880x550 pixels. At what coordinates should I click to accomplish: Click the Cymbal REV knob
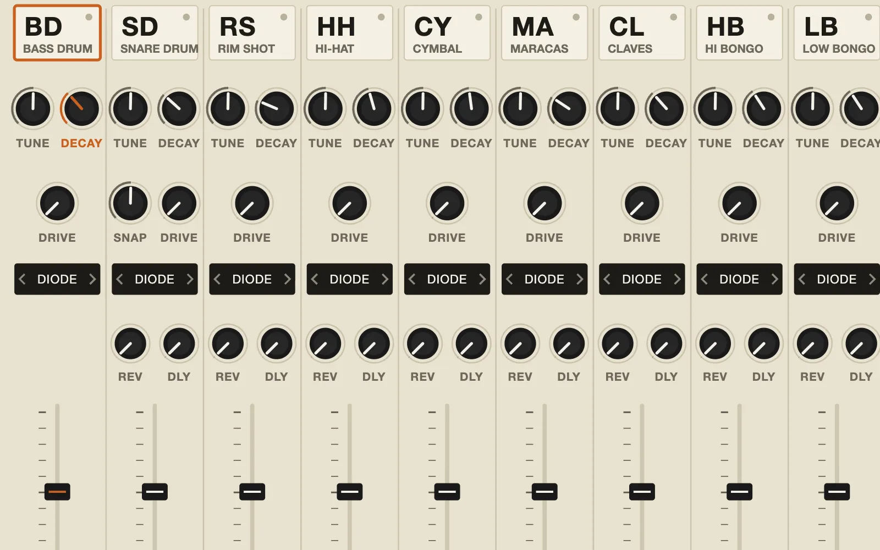point(422,344)
